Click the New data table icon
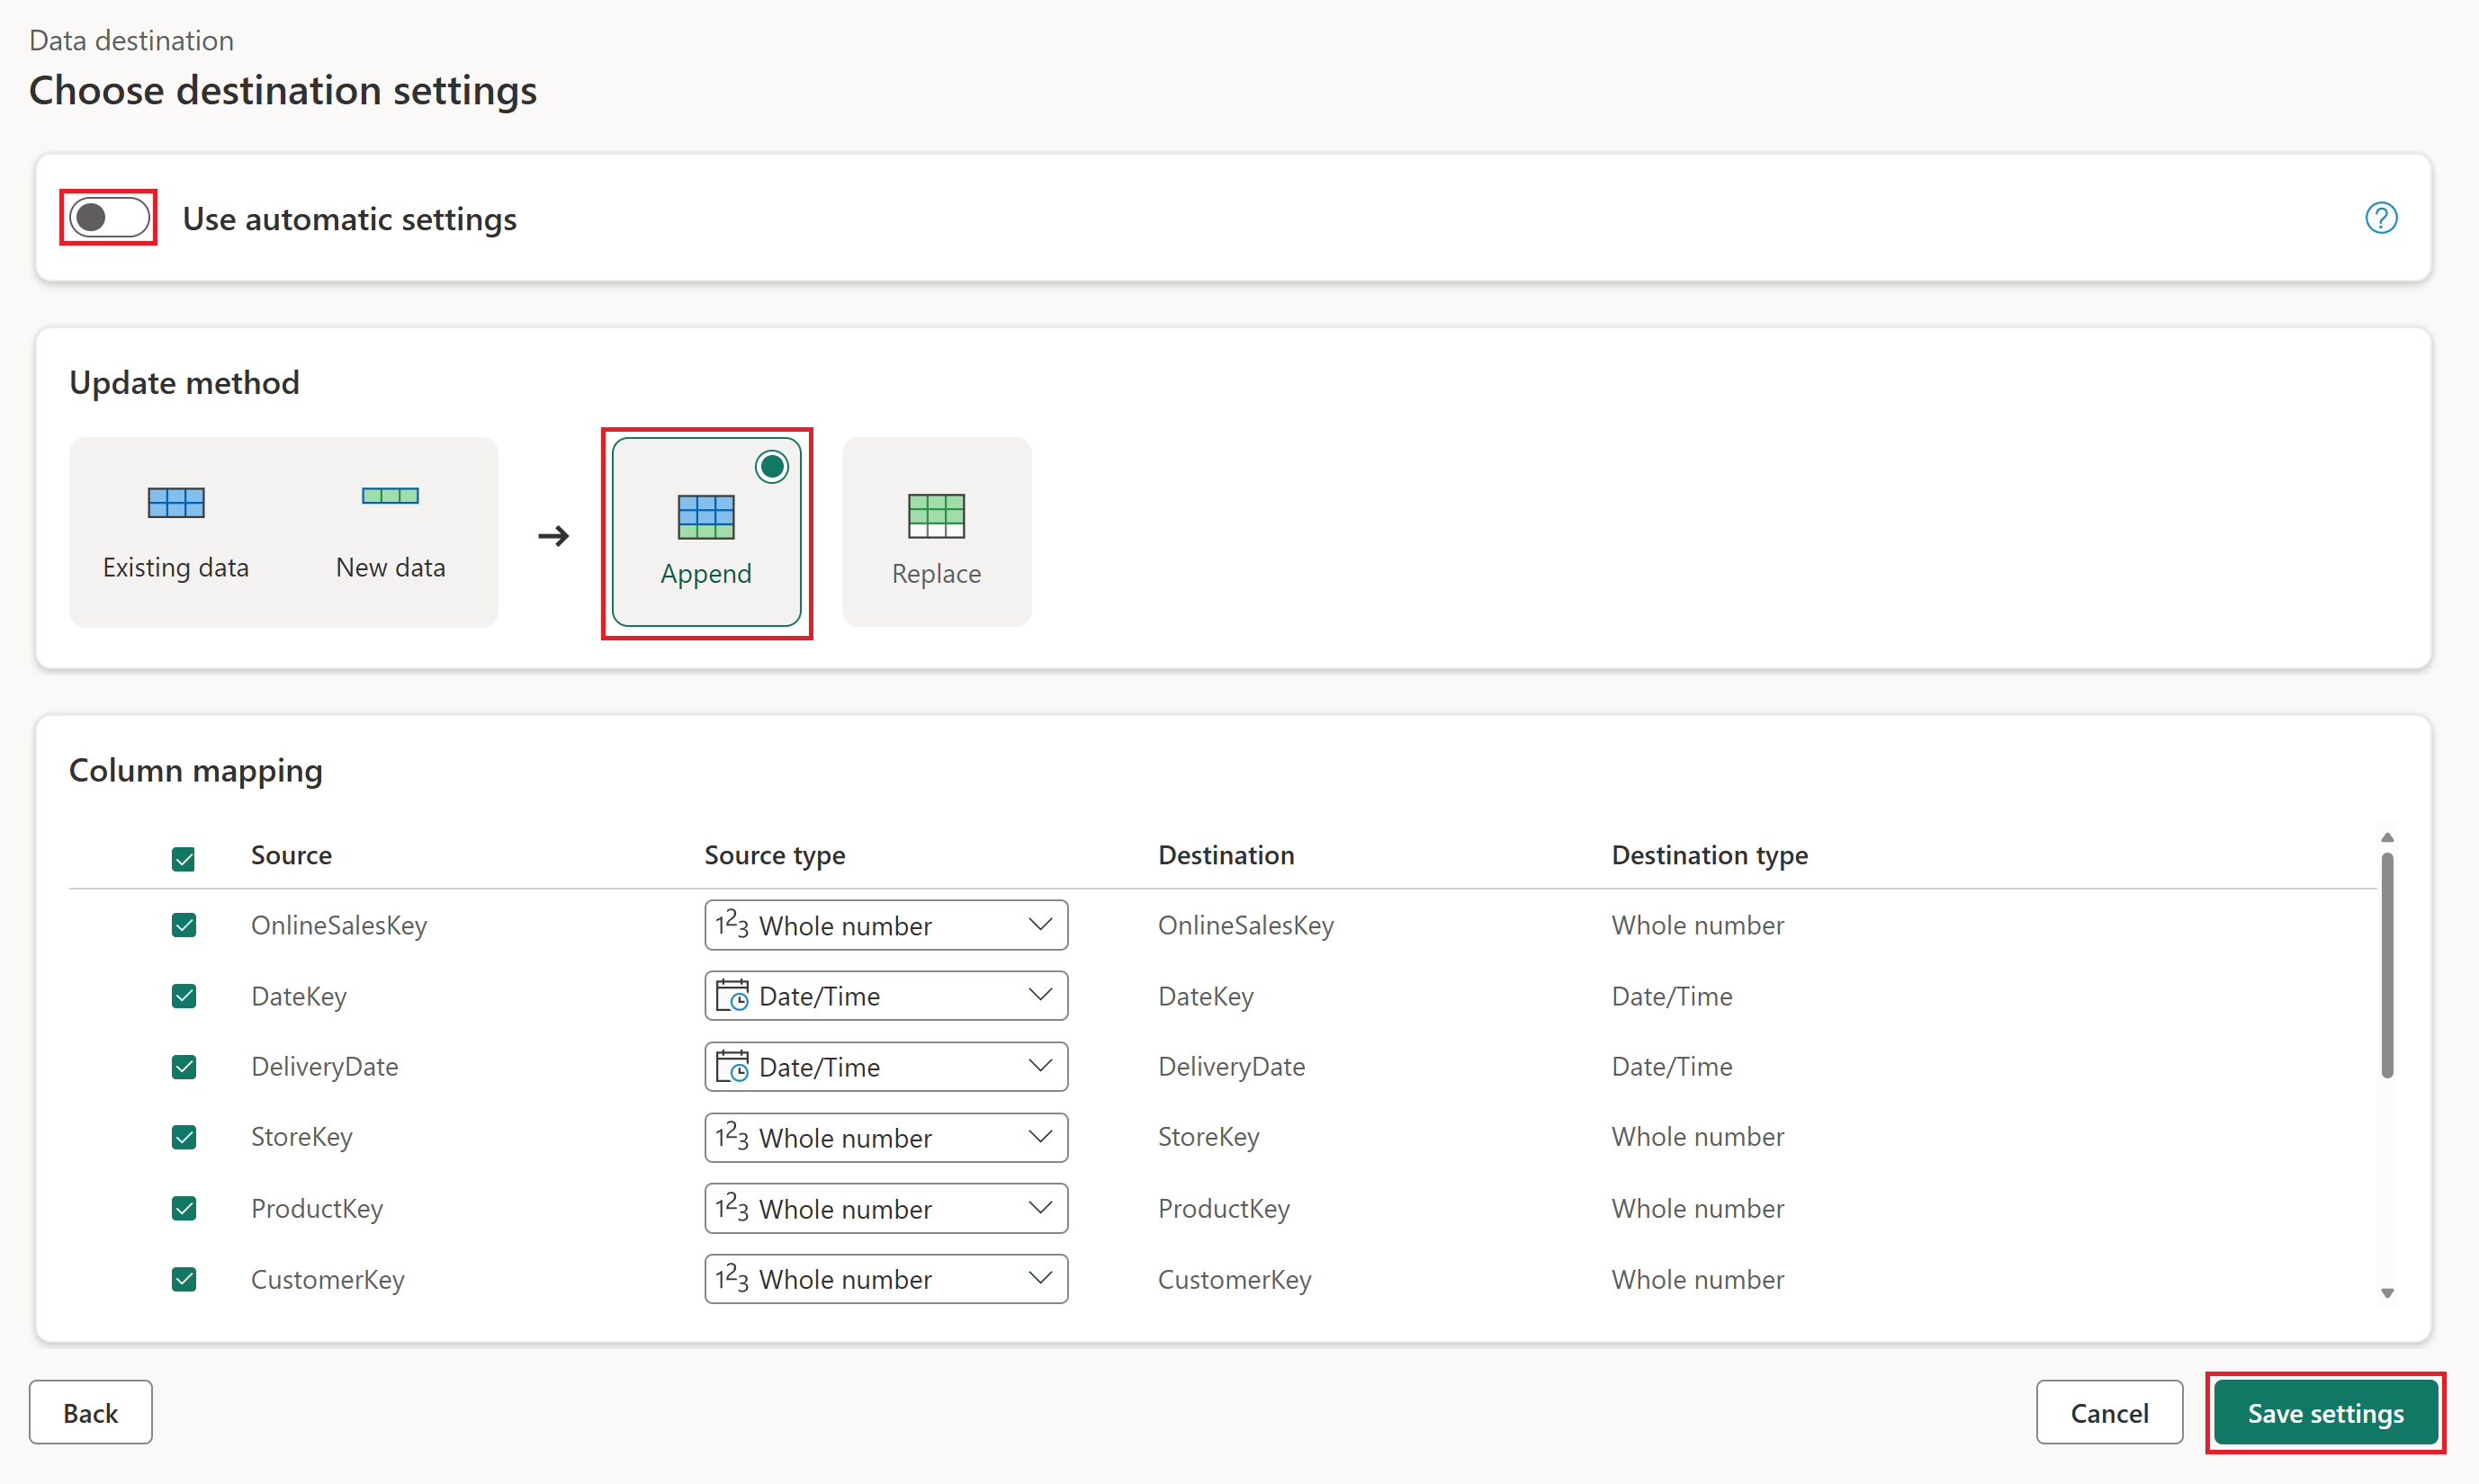The width and height of the screenshot is (2479, 1484). [389, 495]
